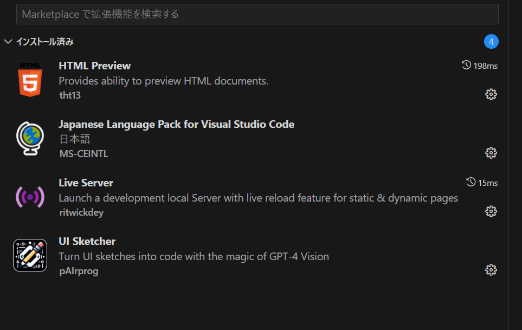
Task: Click publisher name ritwickdey
Action: (x=81, y=212)
